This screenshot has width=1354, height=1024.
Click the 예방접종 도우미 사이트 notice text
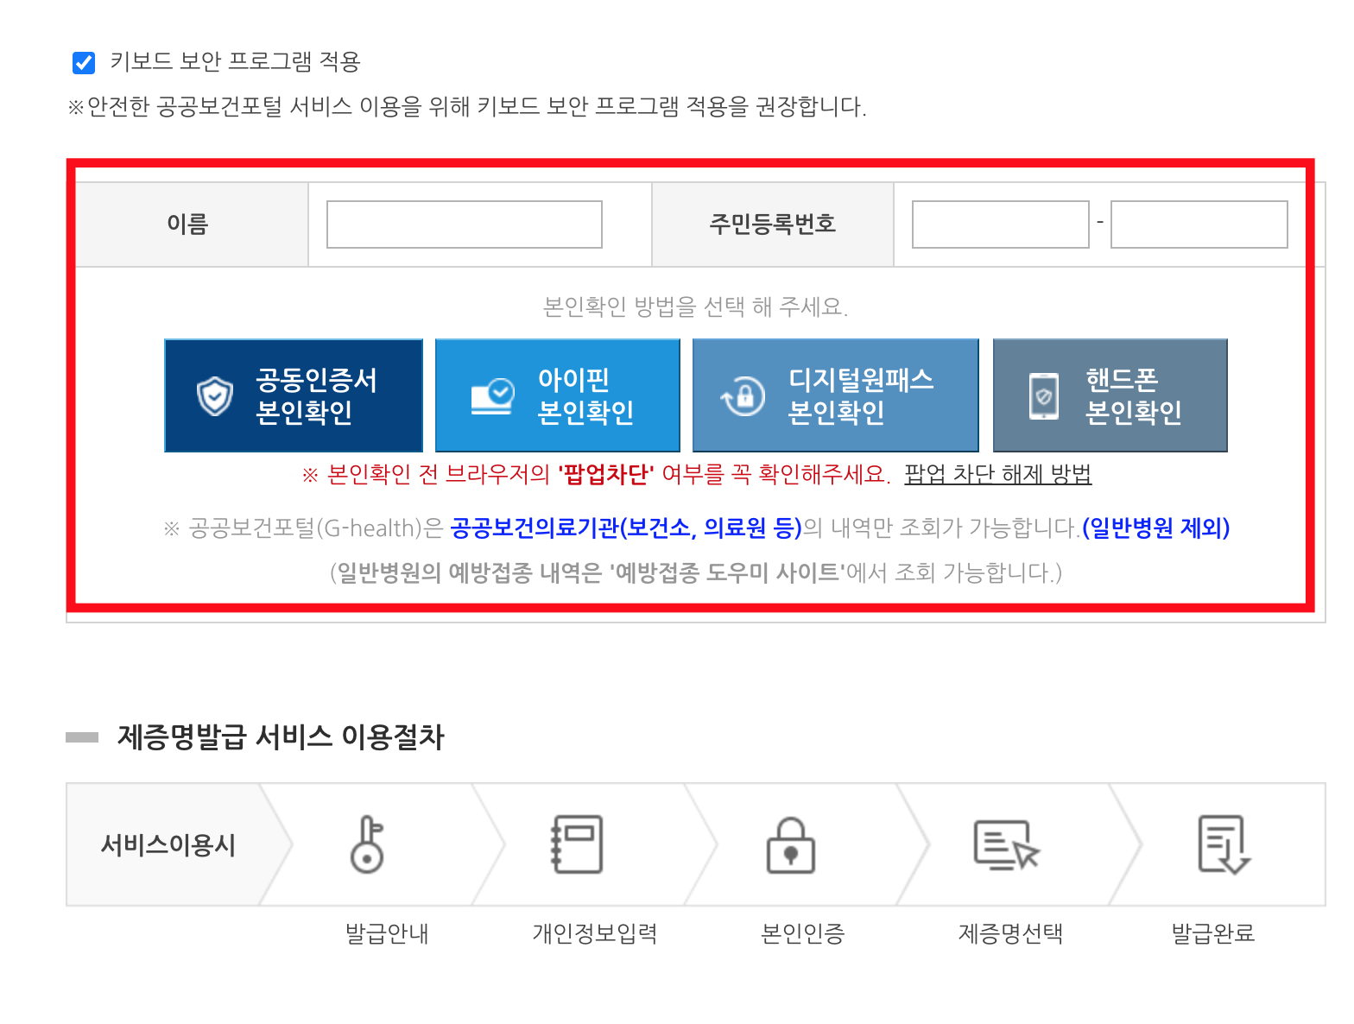coord(696,572)
